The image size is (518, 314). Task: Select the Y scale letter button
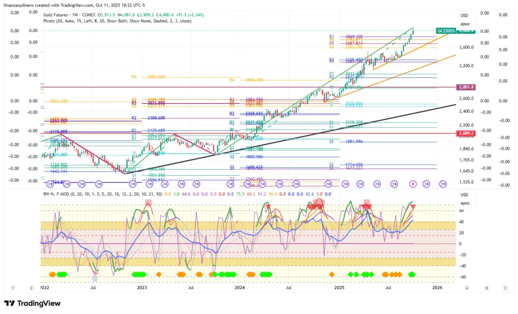pyautogui.click(x=13, y=288)
